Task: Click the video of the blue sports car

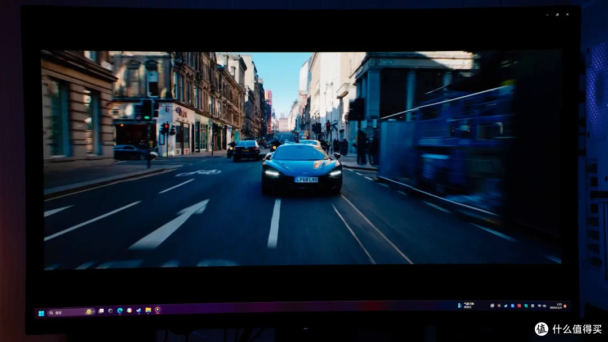Action: coord(302,159)
